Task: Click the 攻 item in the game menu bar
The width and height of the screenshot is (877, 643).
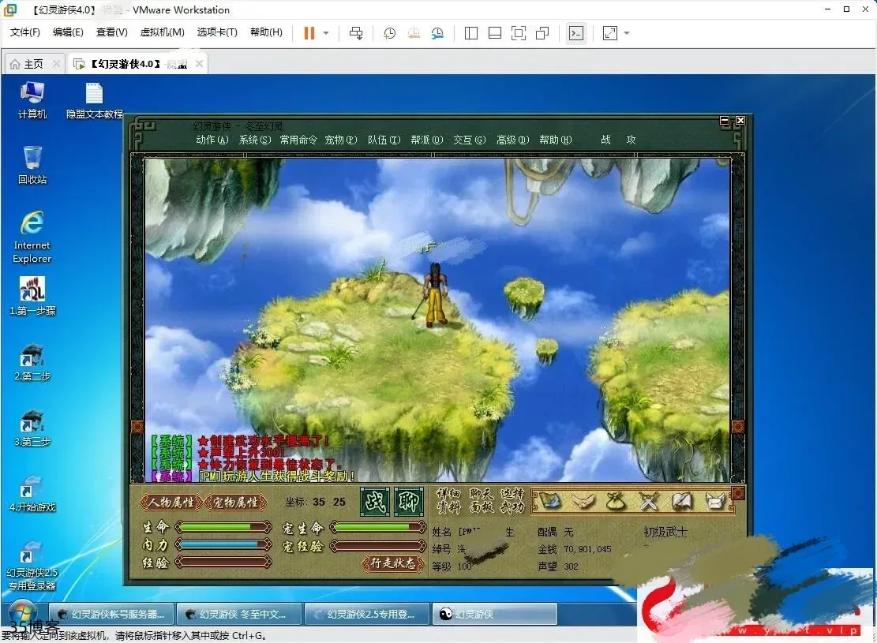Action: 631,140
